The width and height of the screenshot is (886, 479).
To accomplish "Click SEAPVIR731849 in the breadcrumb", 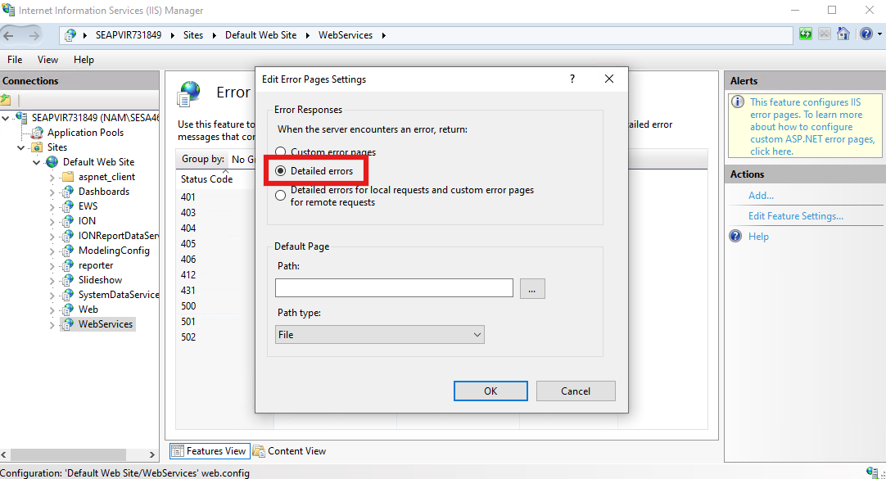I will (x=129, y=35).
